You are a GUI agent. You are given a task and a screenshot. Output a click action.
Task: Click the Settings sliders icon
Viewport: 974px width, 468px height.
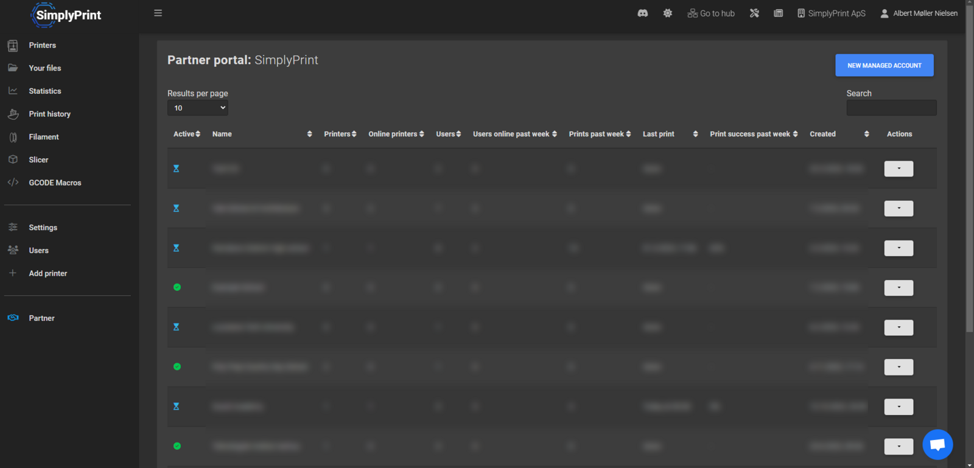click(x=13, y=227)
